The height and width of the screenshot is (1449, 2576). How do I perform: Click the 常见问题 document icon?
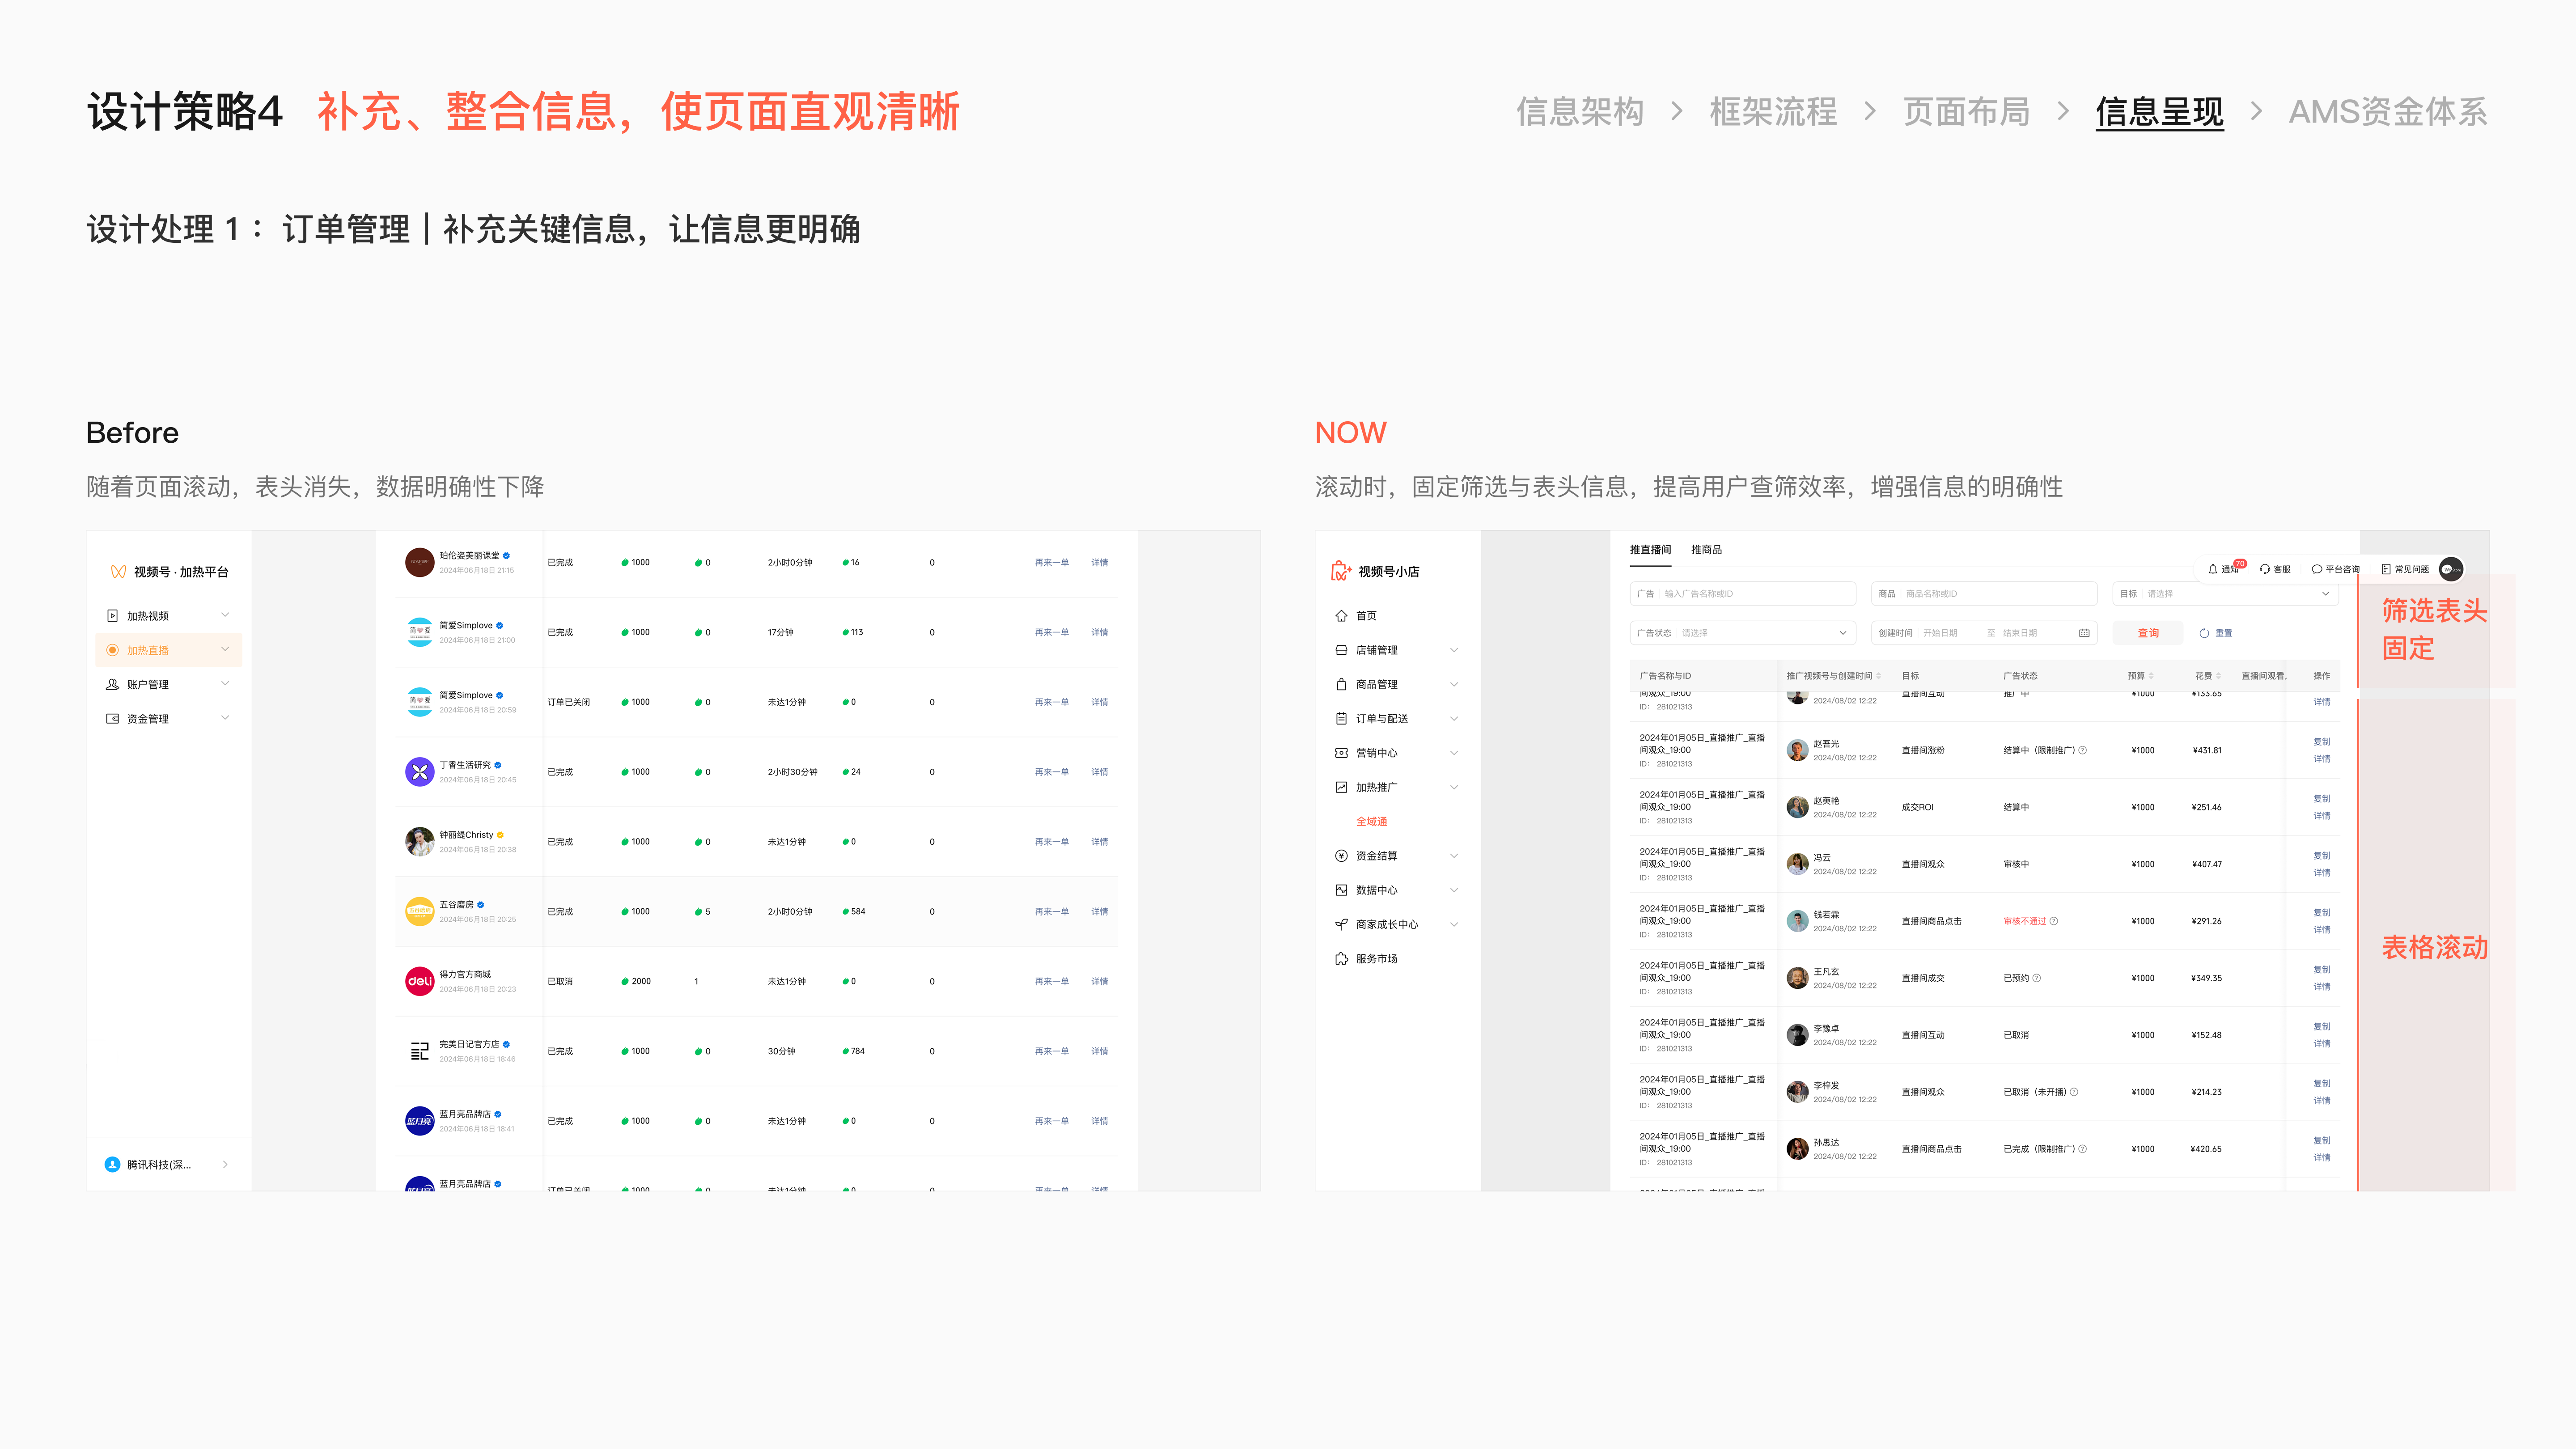pos(2386,569)
